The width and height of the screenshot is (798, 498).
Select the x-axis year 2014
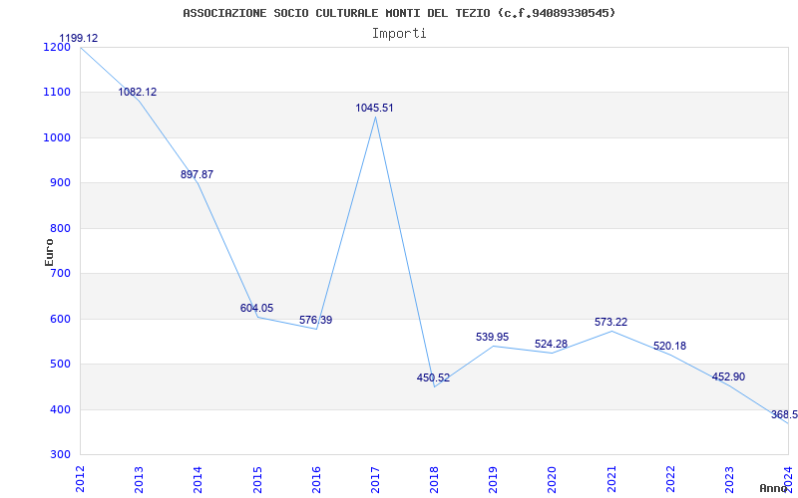(x=198, y=479)
